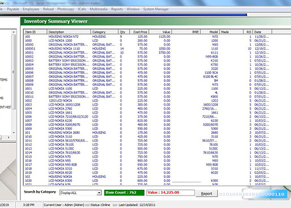Viewport: 291px width, 208px height.
Task: Select item ID 10006 in the list
Action: [147, 72]
